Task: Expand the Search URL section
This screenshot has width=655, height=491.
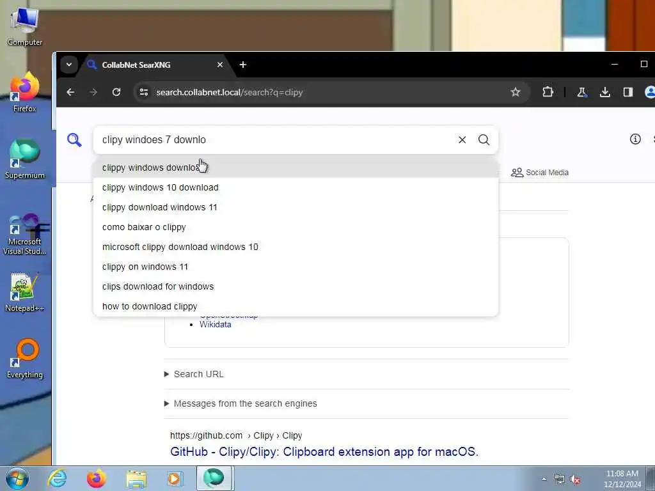Action: (194, 374)
